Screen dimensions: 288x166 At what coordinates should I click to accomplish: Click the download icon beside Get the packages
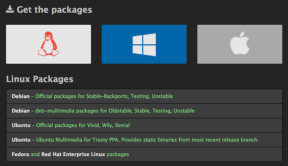[10, 9]
